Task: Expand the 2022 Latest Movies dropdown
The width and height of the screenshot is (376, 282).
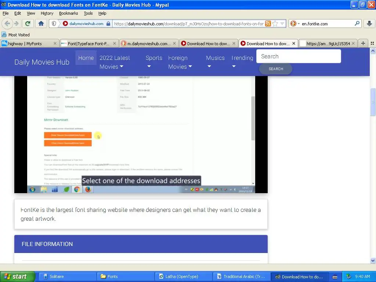Action: pos(115,62)
